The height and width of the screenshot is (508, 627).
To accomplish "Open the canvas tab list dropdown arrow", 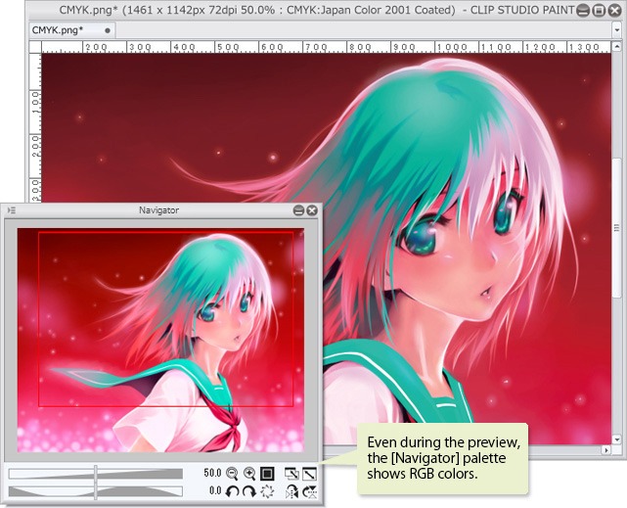I will click(x=616, y=30).
